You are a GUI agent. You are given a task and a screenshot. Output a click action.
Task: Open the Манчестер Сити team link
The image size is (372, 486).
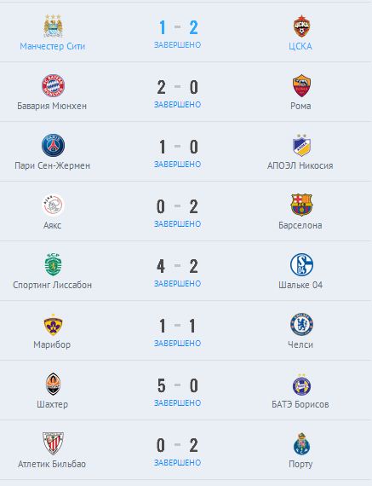tap(52, 46)
